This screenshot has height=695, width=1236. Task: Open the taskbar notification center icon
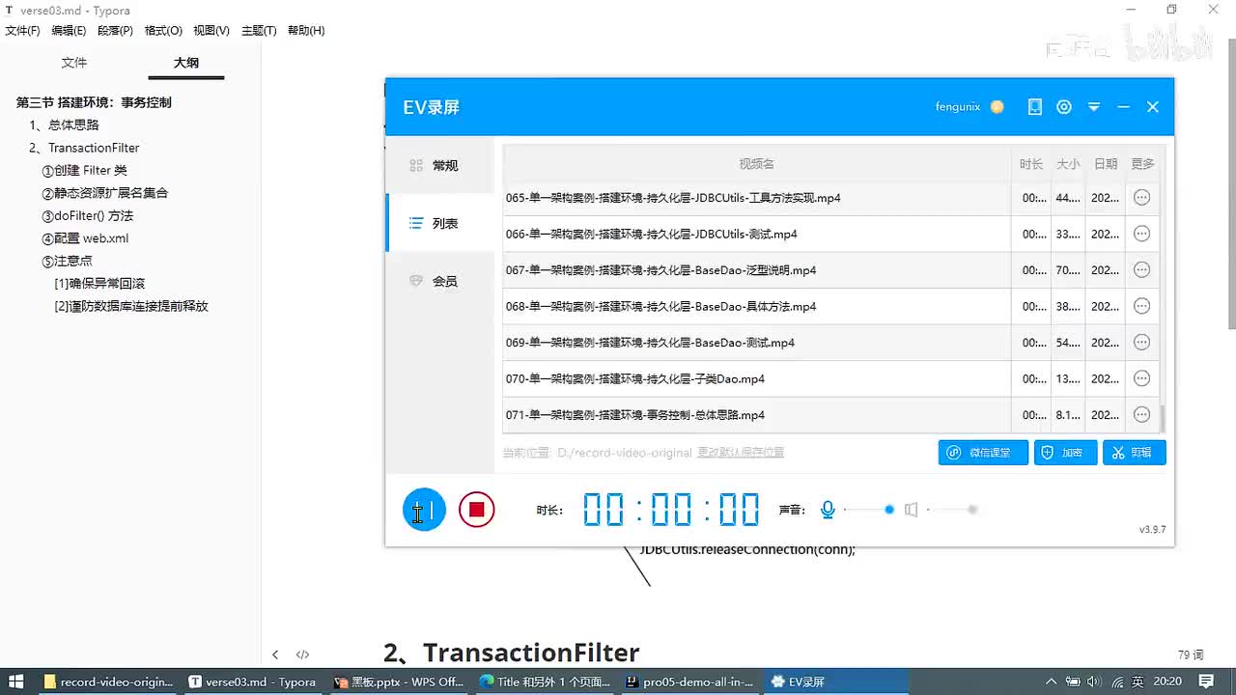coord(1206,681)
